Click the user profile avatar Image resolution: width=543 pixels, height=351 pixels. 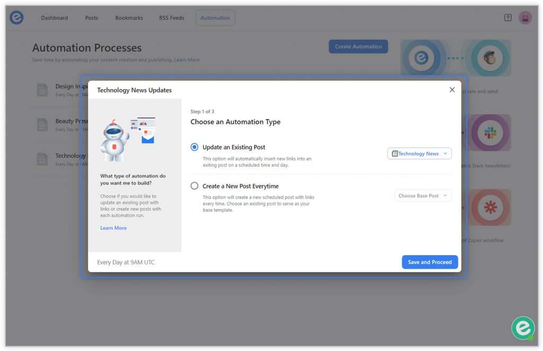pyautogui.click(x=525, y=18)
